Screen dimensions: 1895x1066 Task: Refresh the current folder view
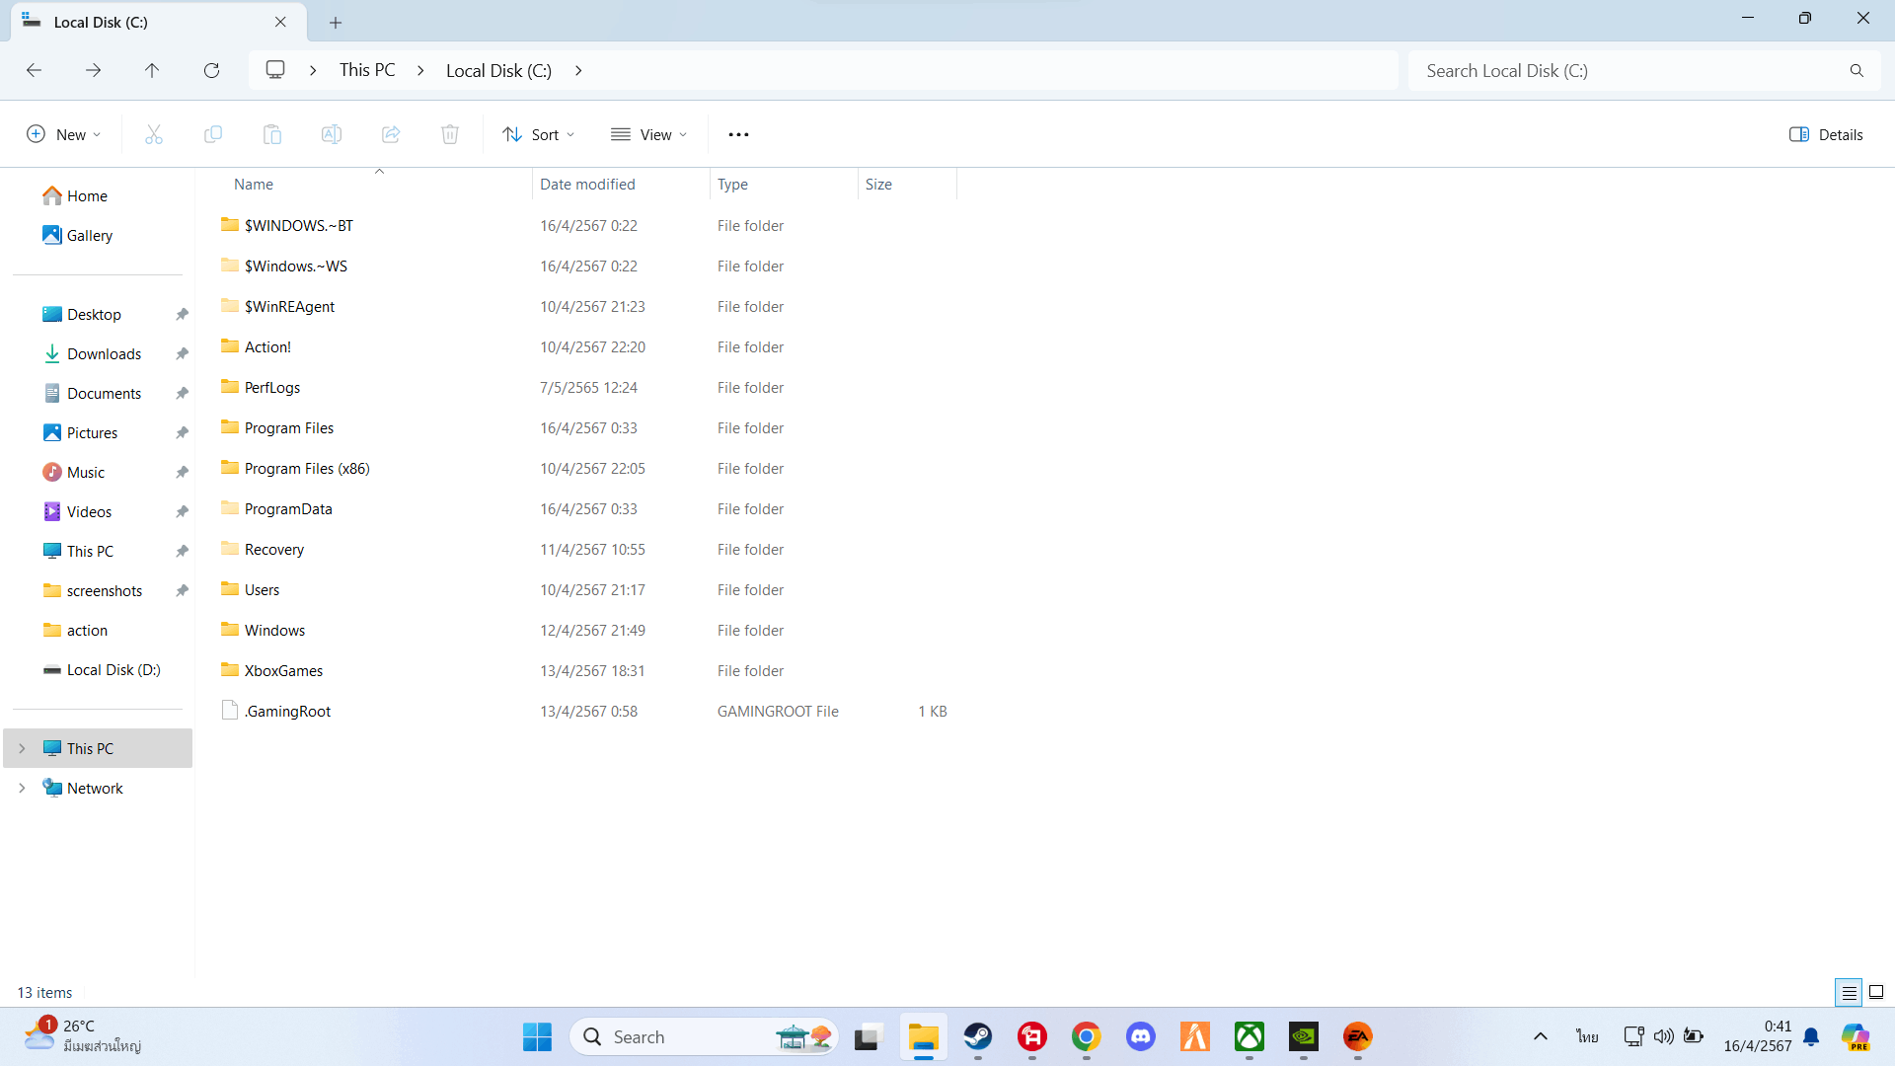211,70
